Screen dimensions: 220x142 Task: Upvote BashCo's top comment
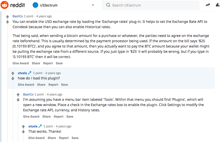click(8, 17)
